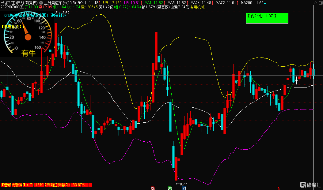
Task: Click the 当前总涨幅: 33.87% label
Action: (x=65, y=185)
